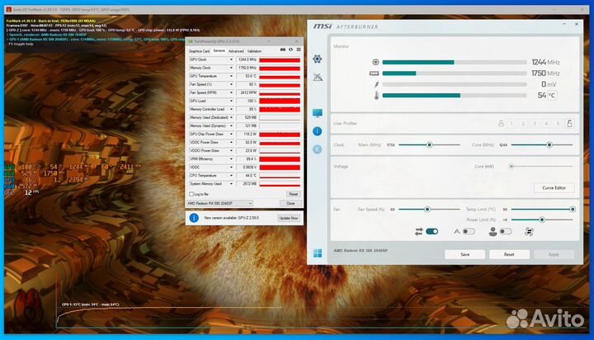Click the blue information icon in sidebar
Viewport: 594px width, 340px height.
(x=318, y=131)
